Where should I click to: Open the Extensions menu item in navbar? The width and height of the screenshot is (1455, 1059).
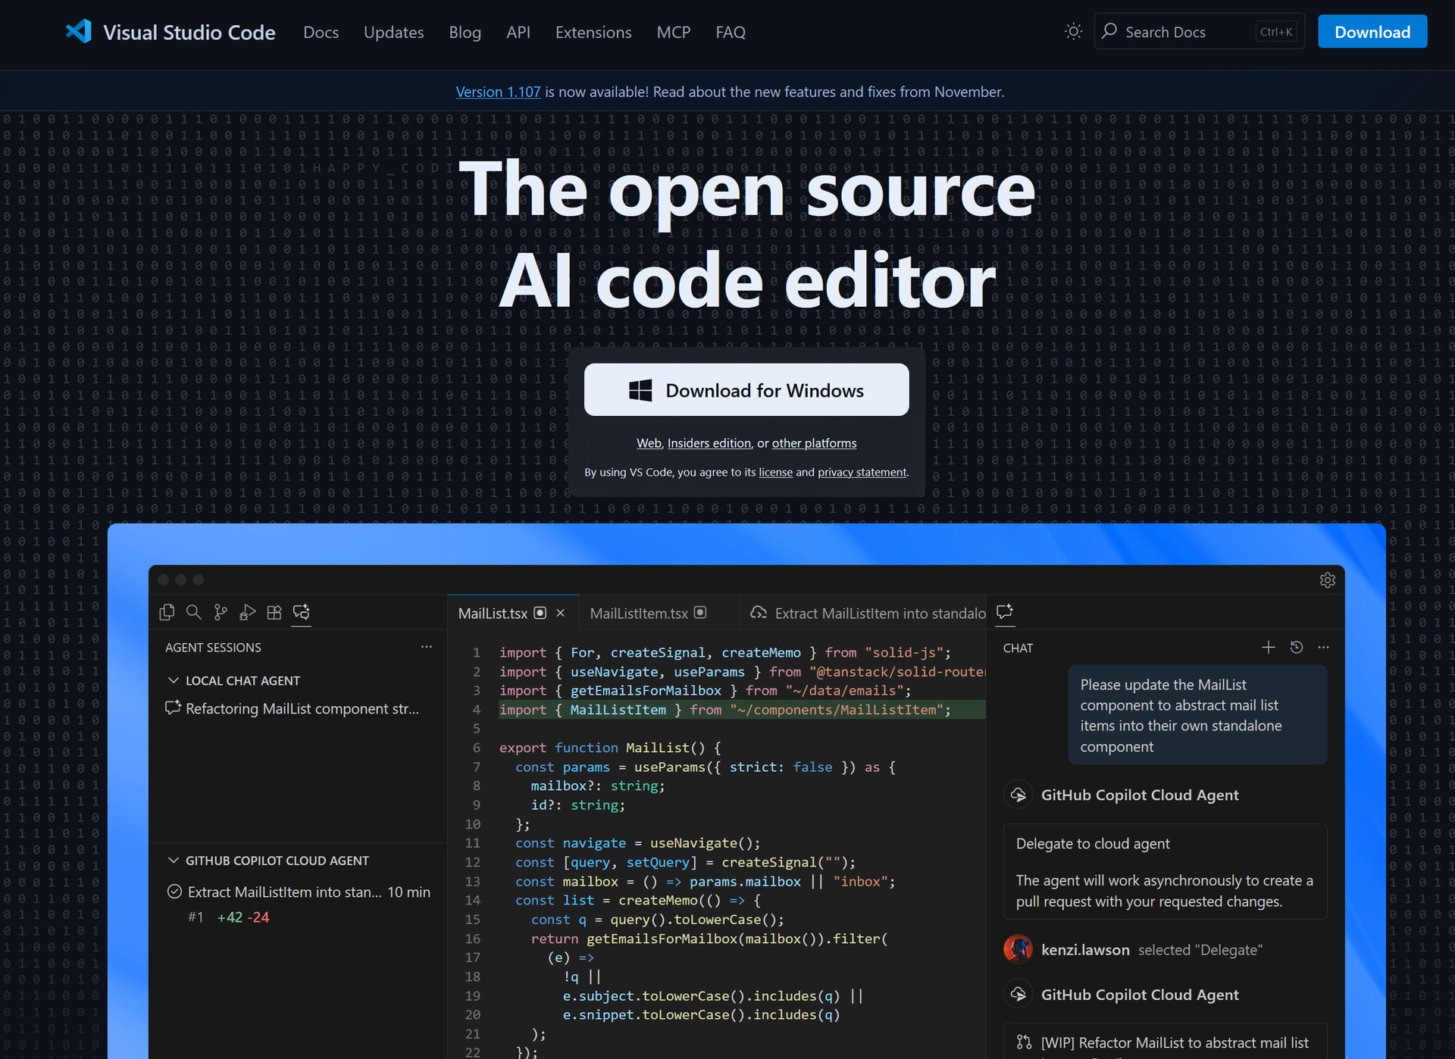coord(593,33)
